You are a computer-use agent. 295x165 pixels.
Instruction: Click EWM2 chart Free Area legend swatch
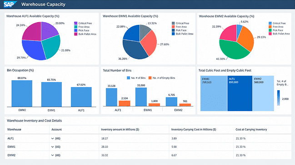point(270,27)
